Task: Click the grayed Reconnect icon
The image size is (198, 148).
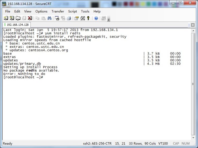Action: coord(24,18)
